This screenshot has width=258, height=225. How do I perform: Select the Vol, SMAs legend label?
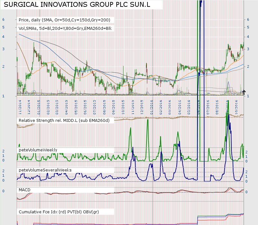tap(65, 28)
